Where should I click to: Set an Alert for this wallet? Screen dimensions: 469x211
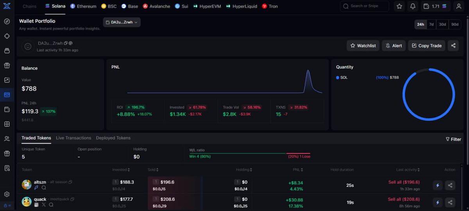tap(394, 46)
